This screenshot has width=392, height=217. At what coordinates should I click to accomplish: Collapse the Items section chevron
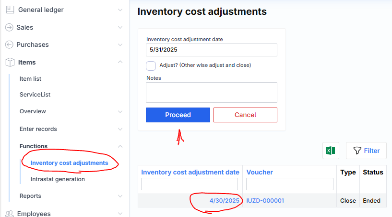[120, 62]
